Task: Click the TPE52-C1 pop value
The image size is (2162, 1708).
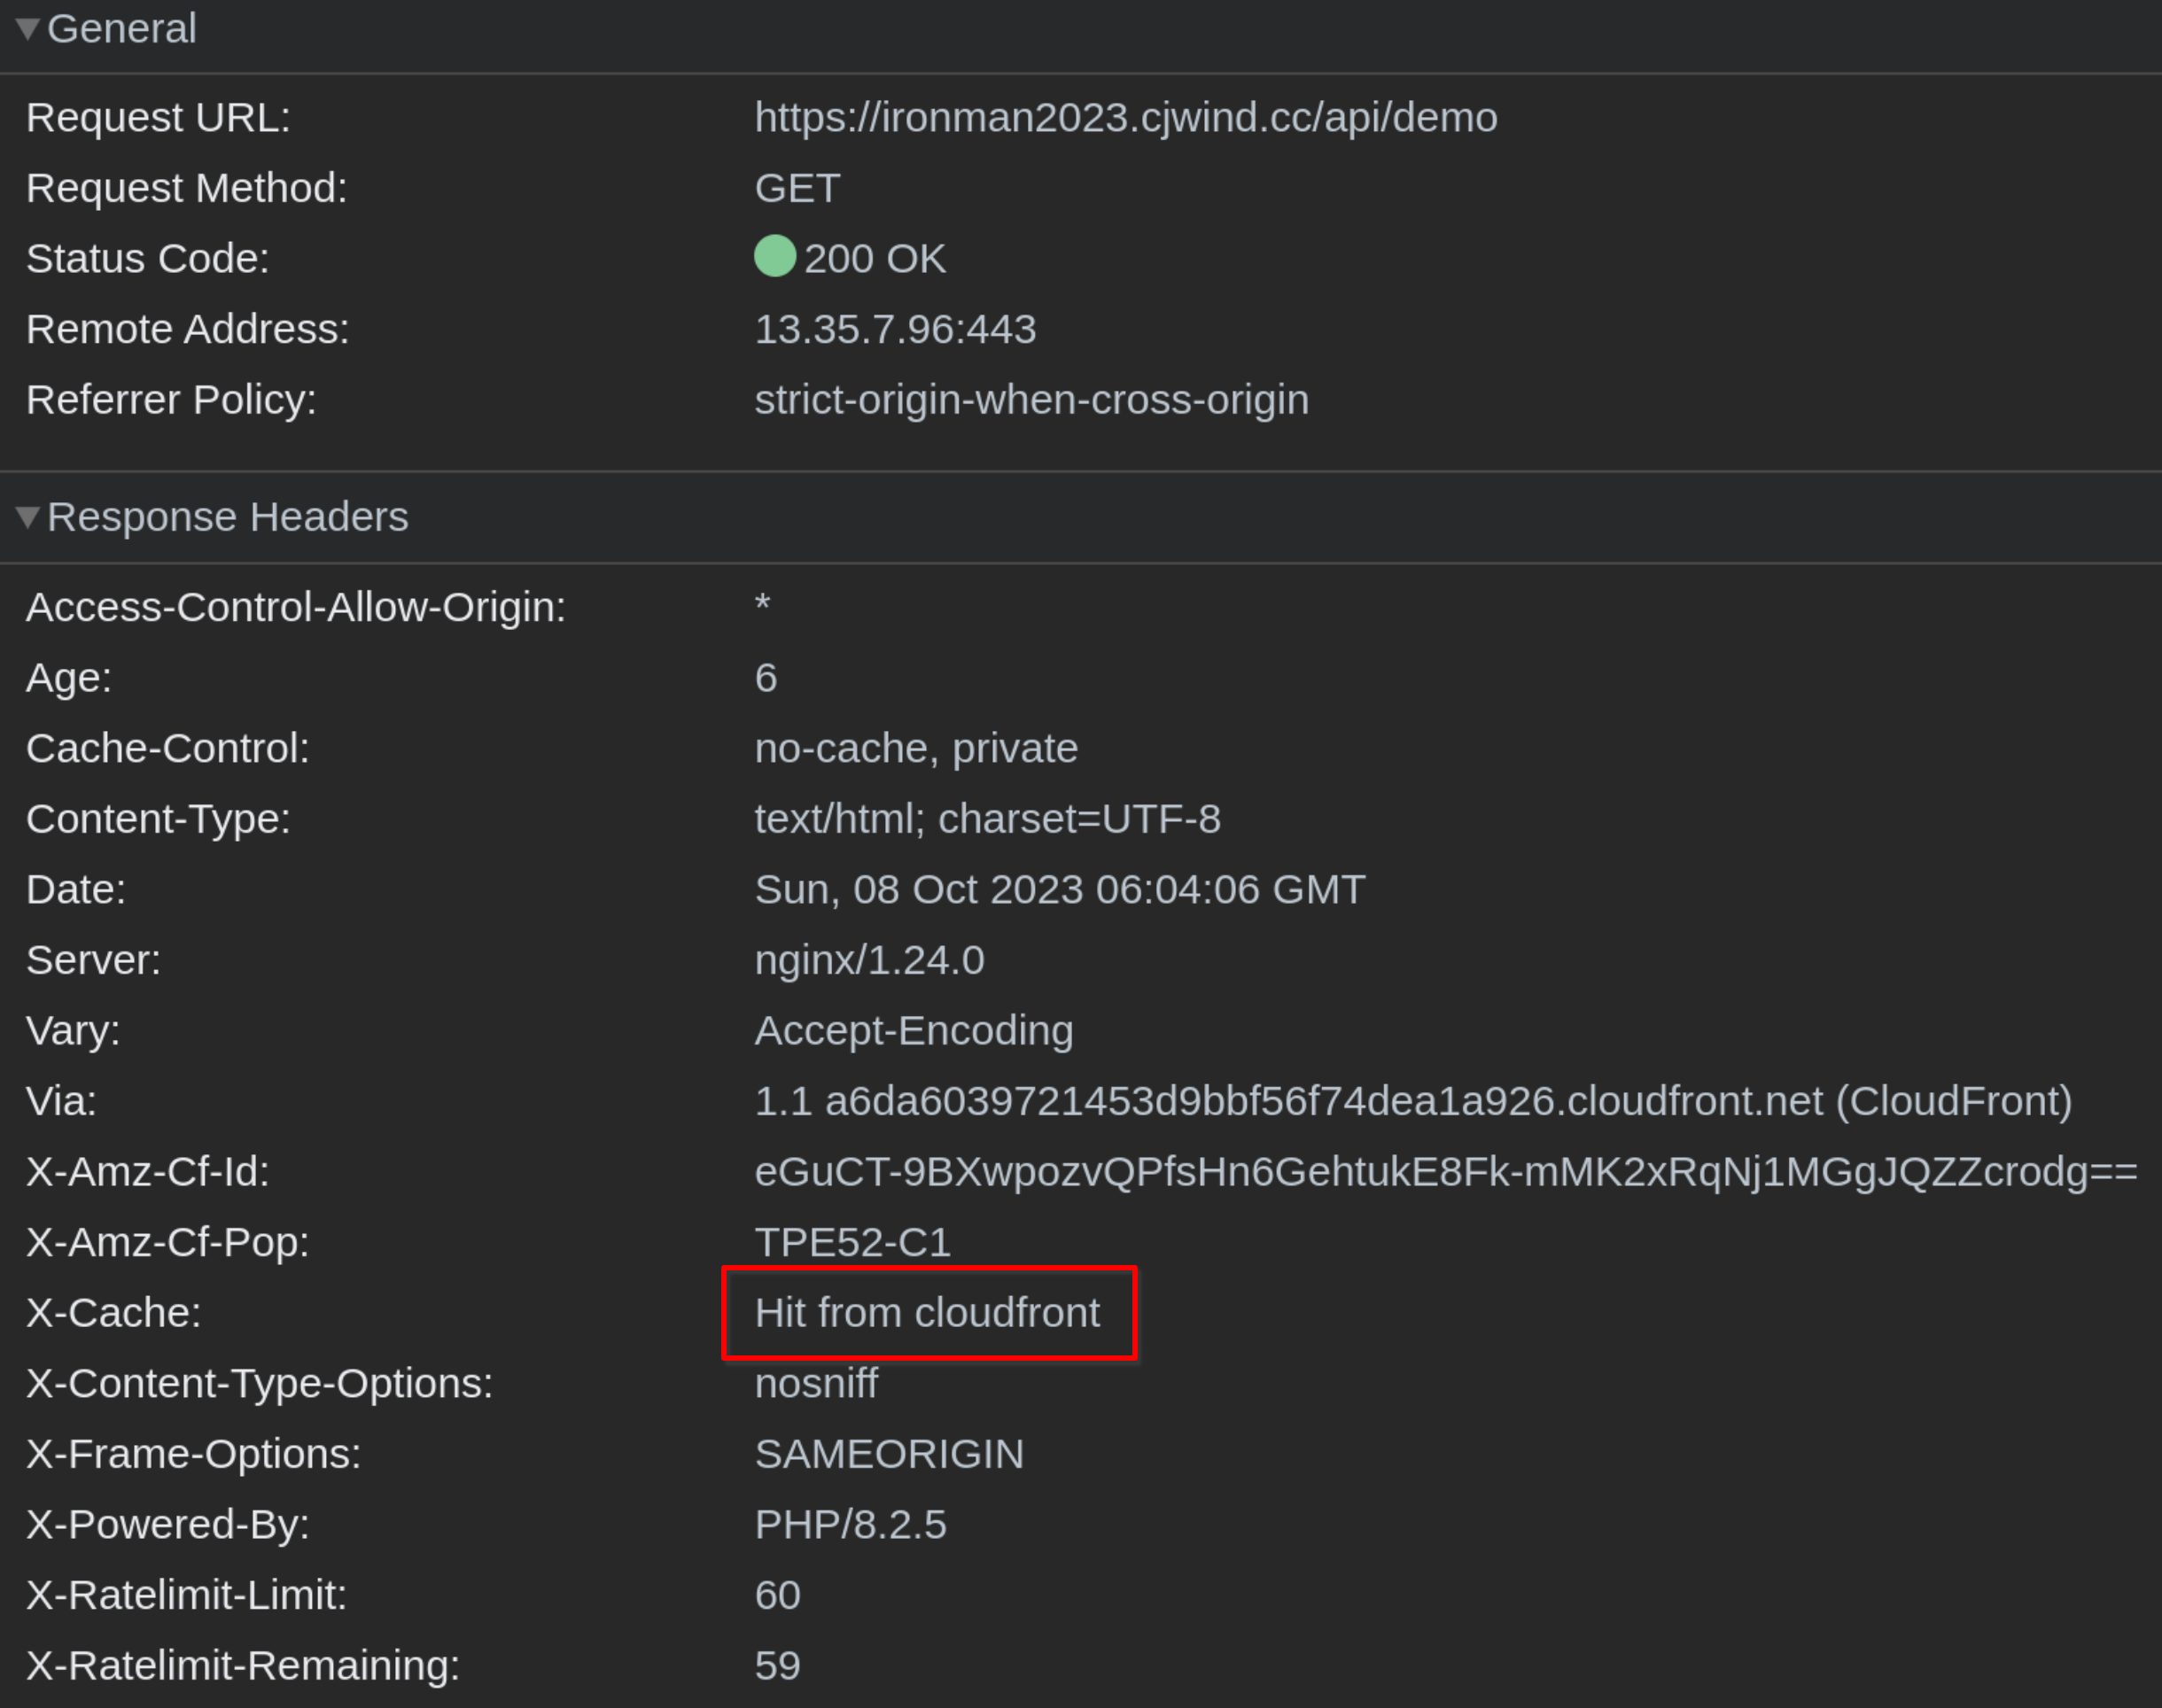Action: tap(852, 1242)
